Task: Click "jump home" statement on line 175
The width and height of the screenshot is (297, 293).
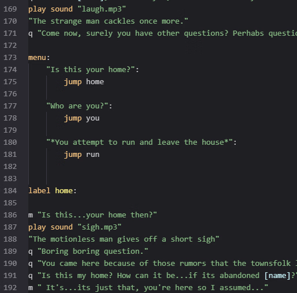Action: pyautogui.click(x=84, y=82)
